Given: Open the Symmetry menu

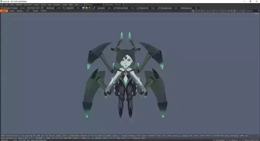Looking at the screenshot, I should (28, 5).
